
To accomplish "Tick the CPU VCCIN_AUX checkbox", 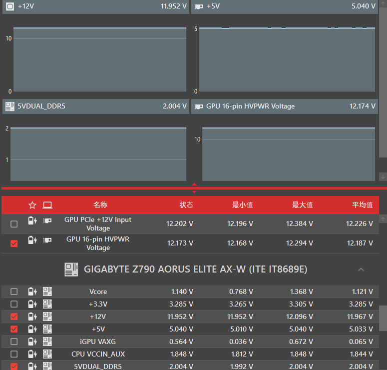I will coord(14,354).
